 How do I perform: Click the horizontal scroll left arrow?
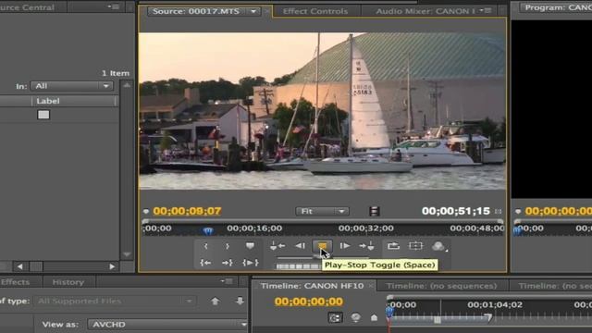(20, 266)
